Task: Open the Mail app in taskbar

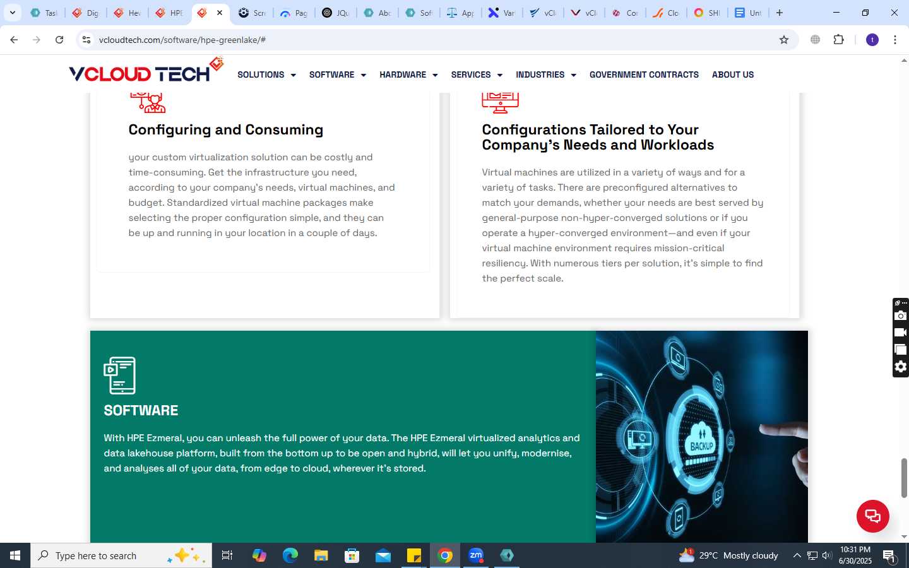Action: coord(383,555)
